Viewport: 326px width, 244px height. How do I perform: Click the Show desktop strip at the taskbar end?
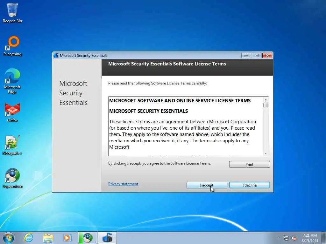[x=324, y=238]
